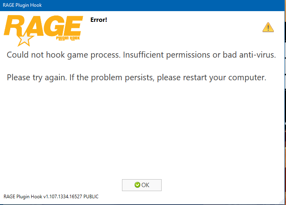Viewport: 286px width, 205px height.
Task: Click the blank white dialog body area
Action: [143, 131]
